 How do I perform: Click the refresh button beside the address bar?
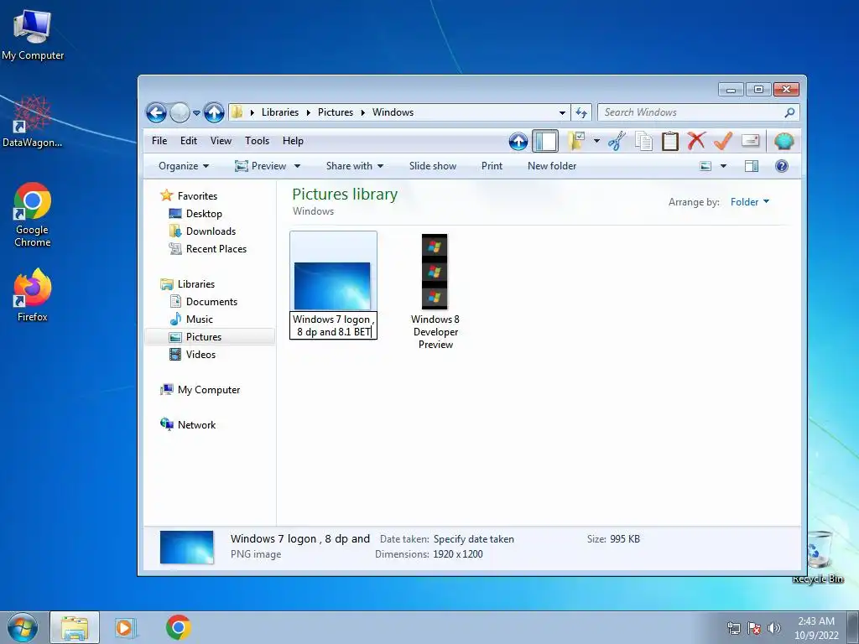(581, 113)
